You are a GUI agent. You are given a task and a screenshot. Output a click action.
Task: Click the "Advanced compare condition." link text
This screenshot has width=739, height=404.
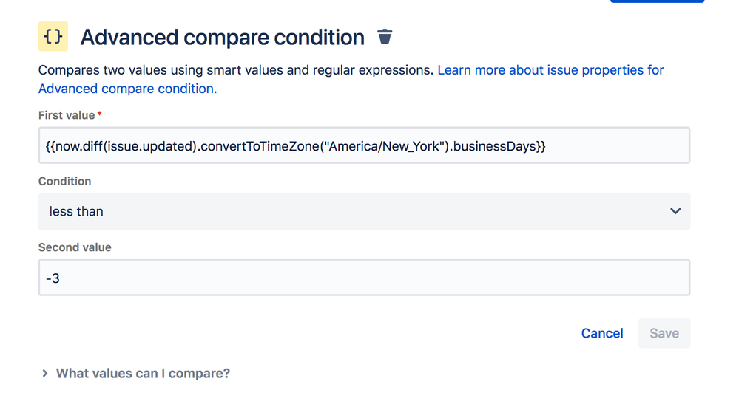coord(127,89)
